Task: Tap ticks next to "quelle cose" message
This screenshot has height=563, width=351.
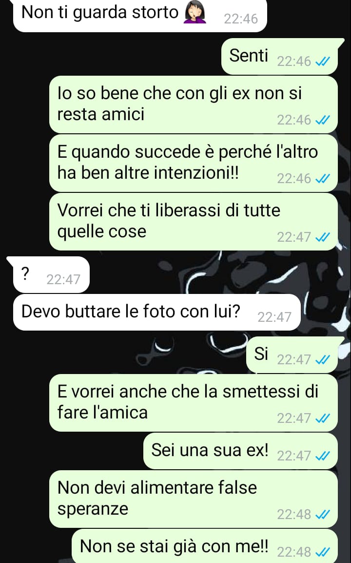Action: (x=322, y=237)
